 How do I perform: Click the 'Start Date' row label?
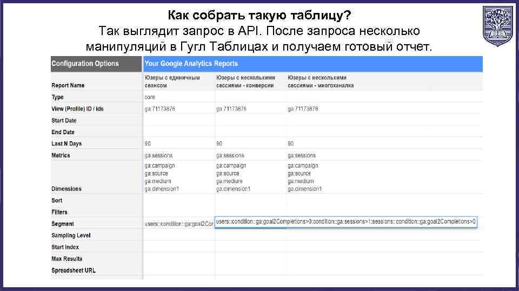point(64,120)
